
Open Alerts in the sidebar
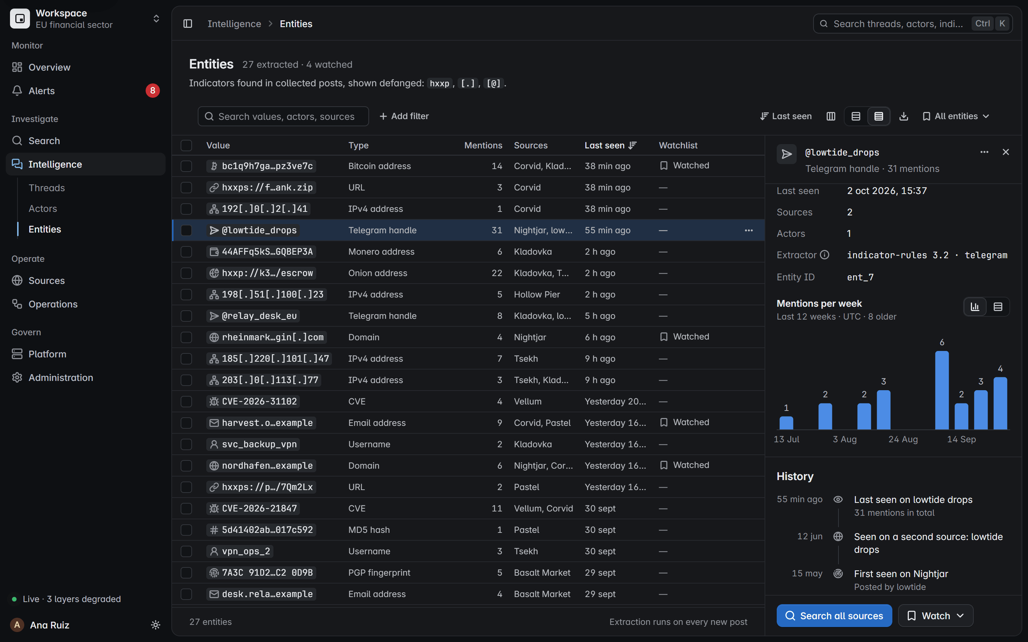[x=85, y=91]
